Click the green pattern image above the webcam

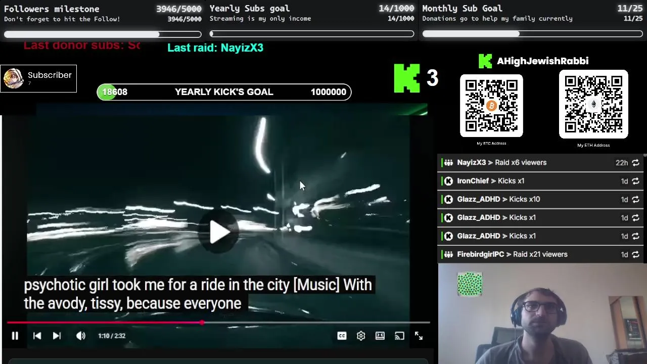(470, 284)
